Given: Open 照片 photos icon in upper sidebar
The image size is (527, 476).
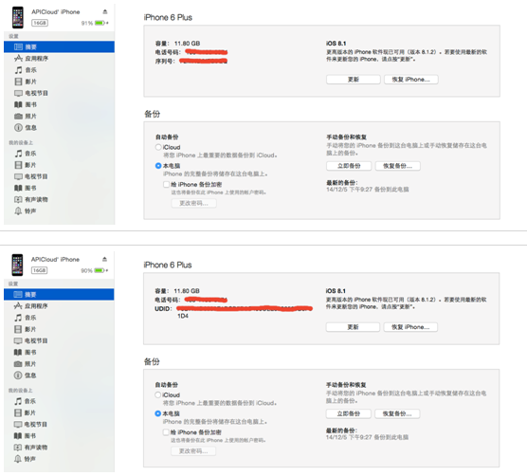Looking at the screenshot, I should pos(18,116).
